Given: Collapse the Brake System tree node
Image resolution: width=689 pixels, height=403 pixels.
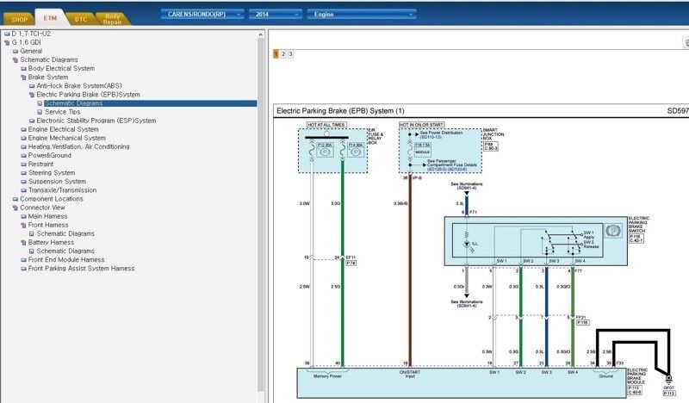Looking at the screenshot, I should 23,77.
